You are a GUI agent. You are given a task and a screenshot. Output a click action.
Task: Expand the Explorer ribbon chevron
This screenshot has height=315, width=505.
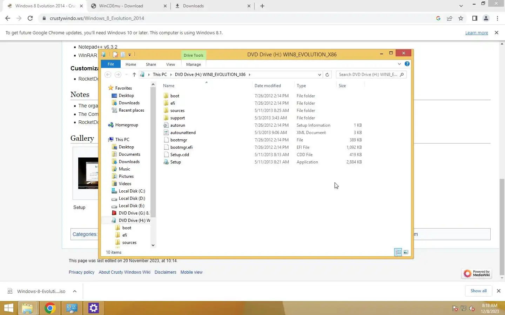click(399, 64)
